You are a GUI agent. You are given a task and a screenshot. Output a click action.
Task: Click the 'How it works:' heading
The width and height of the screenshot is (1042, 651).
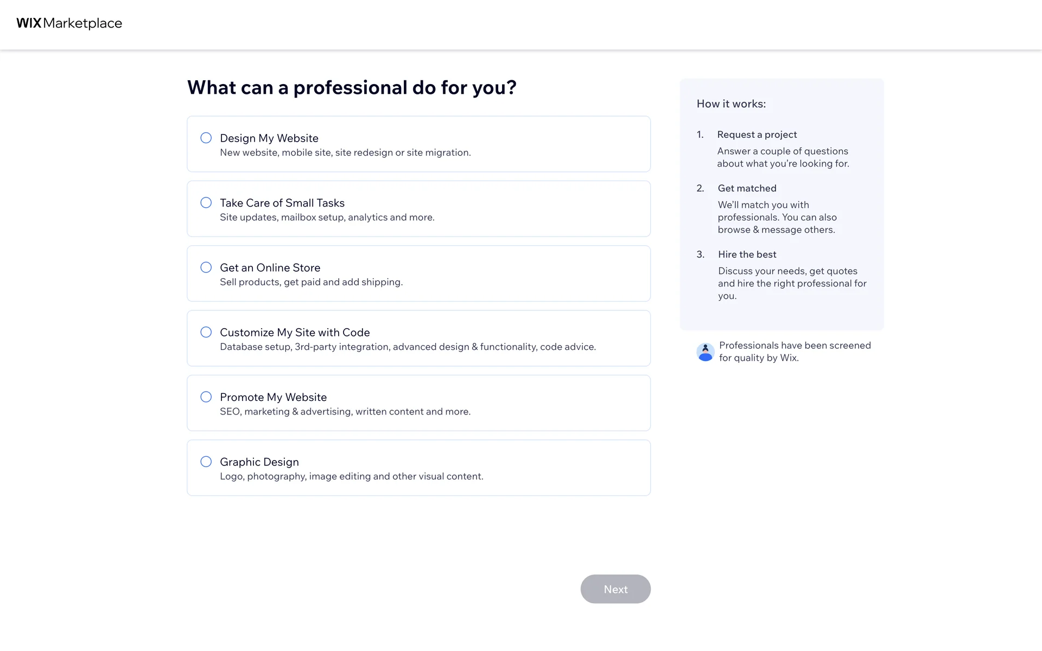731,104
